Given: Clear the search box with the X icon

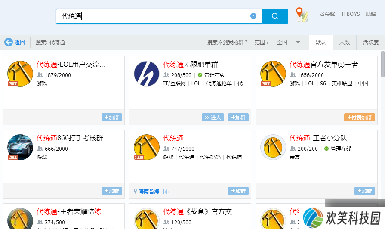Looking at the screenshot, I should [x=253, y=16].
